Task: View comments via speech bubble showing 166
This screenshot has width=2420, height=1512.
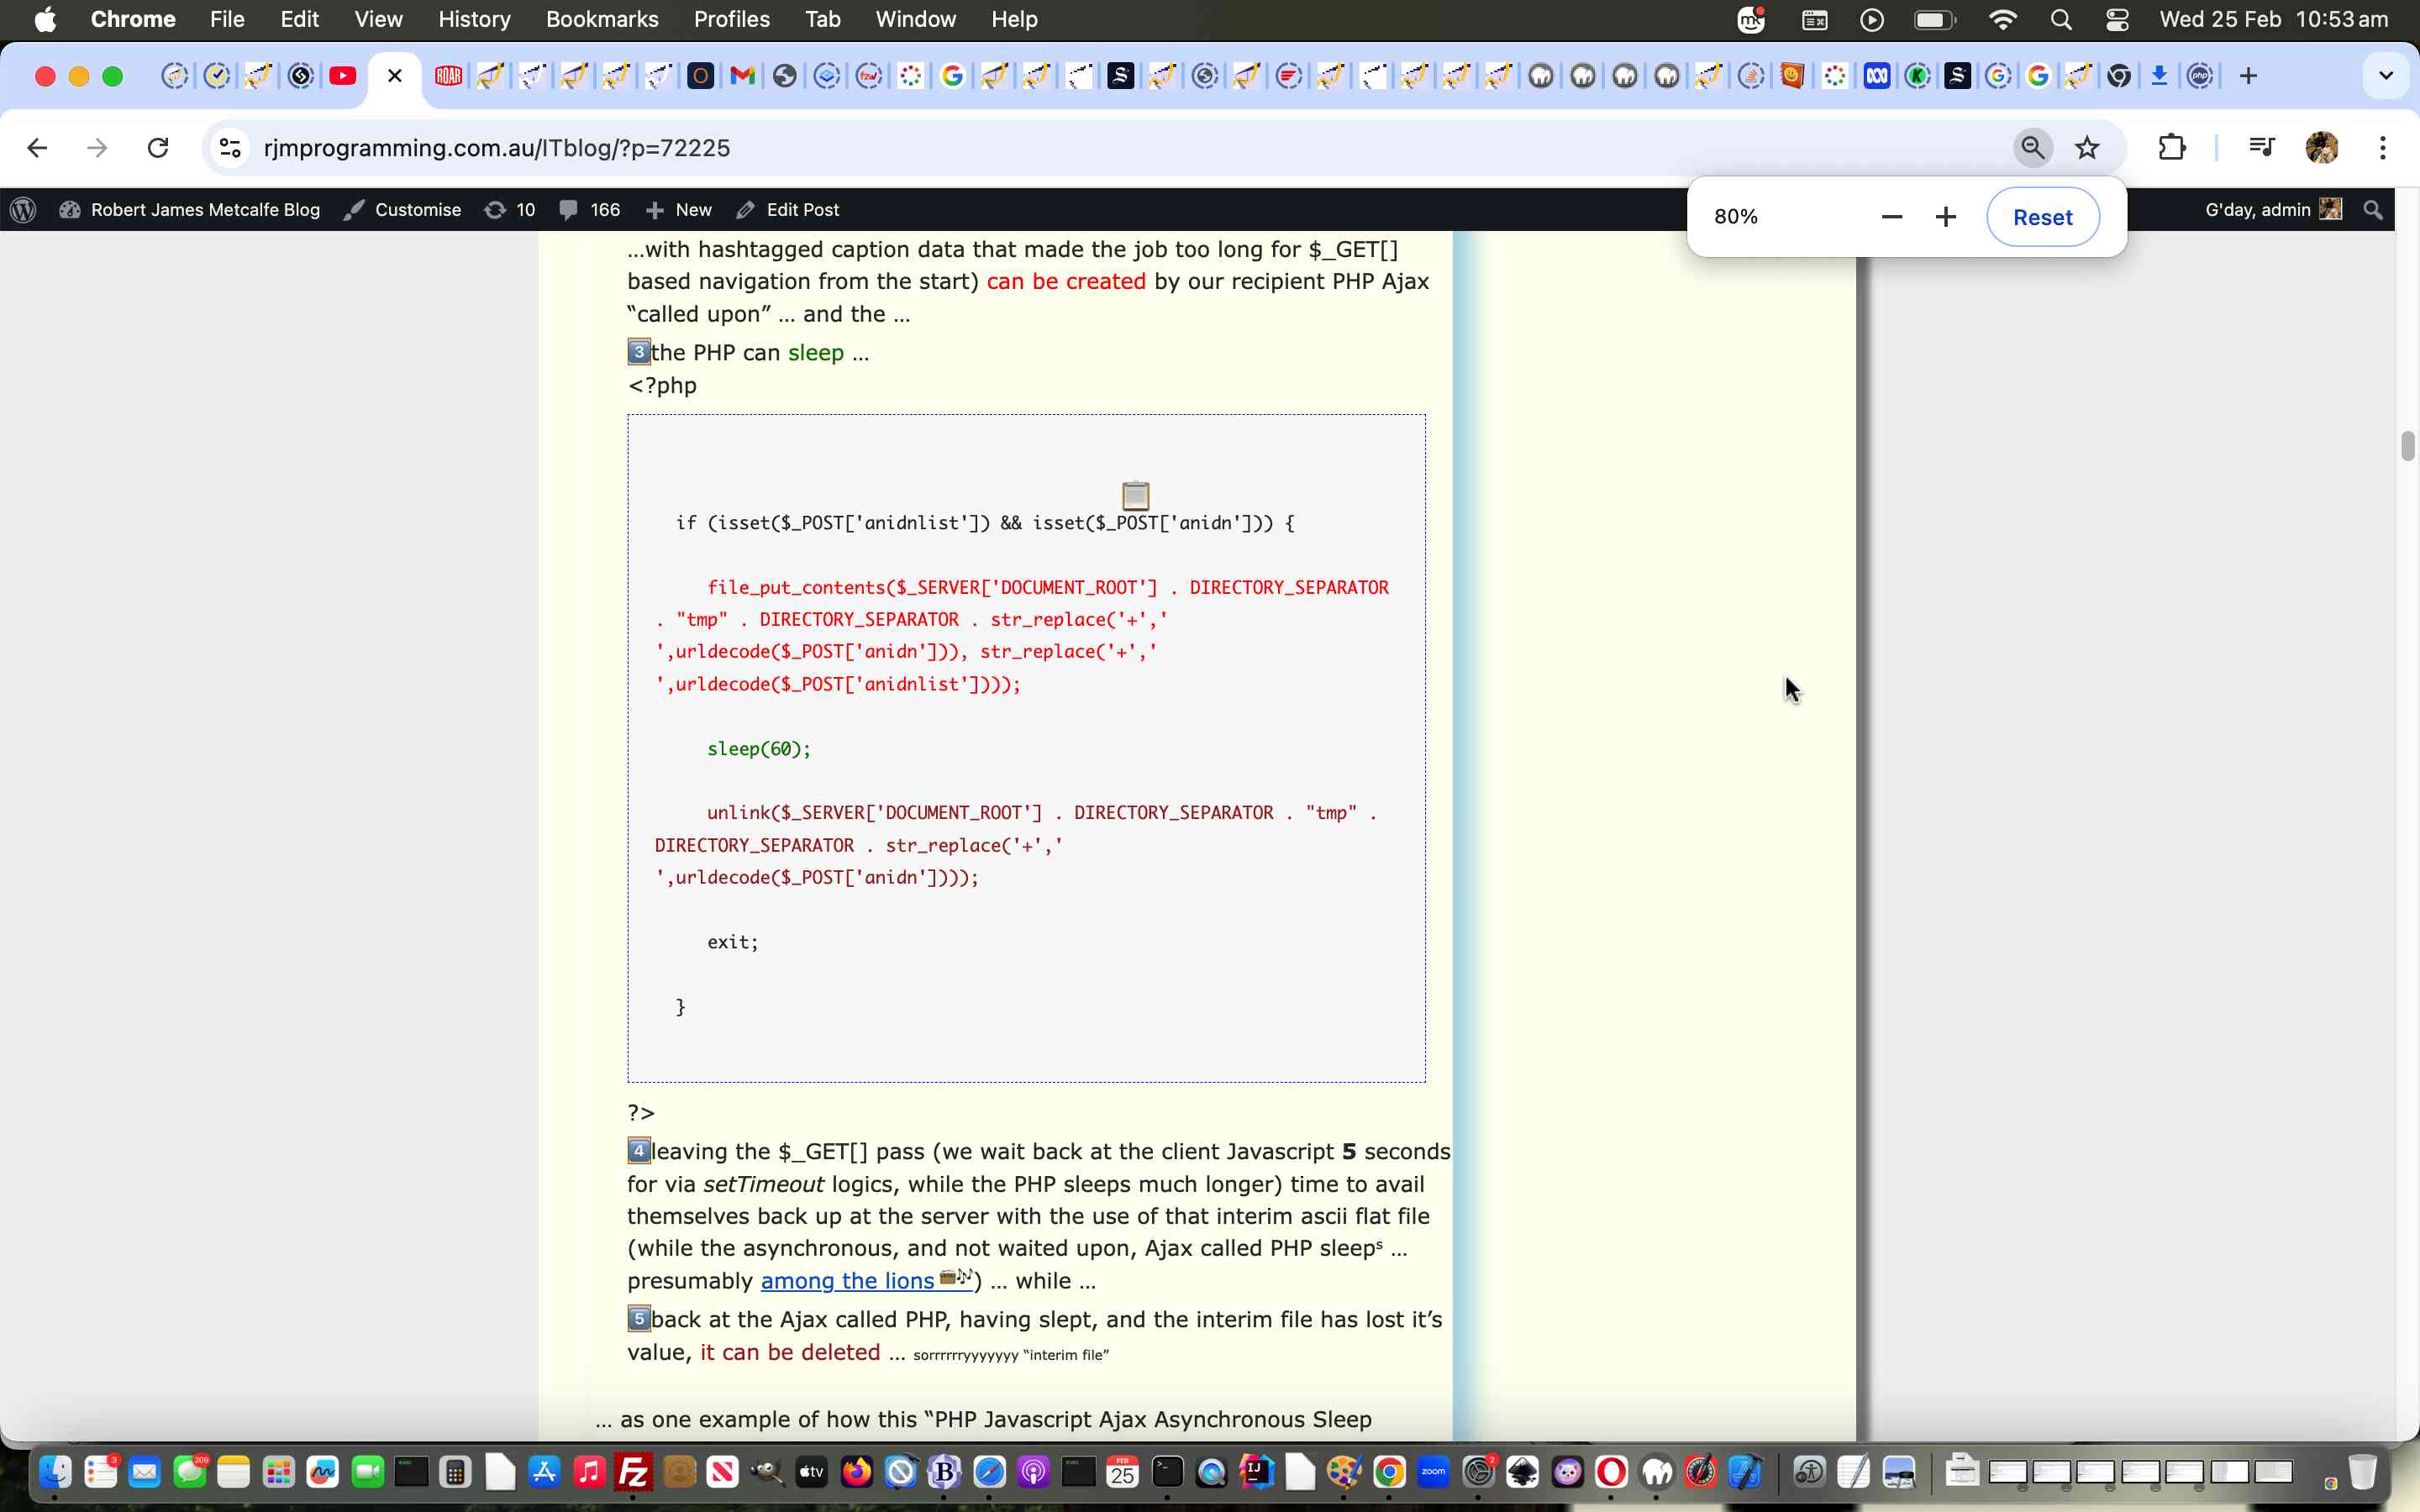Action: tap(589, 209)
